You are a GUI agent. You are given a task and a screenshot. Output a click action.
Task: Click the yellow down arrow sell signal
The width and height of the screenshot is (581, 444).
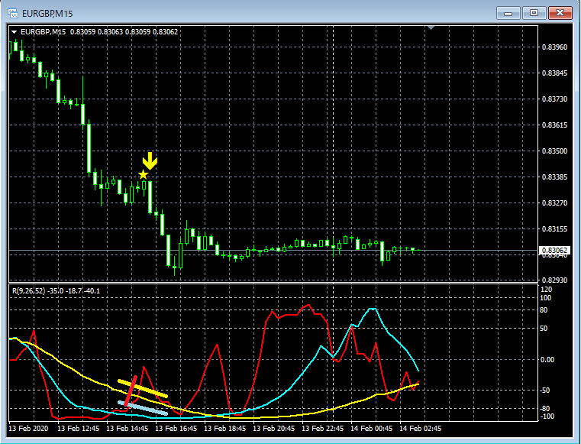tap(150, 160)
